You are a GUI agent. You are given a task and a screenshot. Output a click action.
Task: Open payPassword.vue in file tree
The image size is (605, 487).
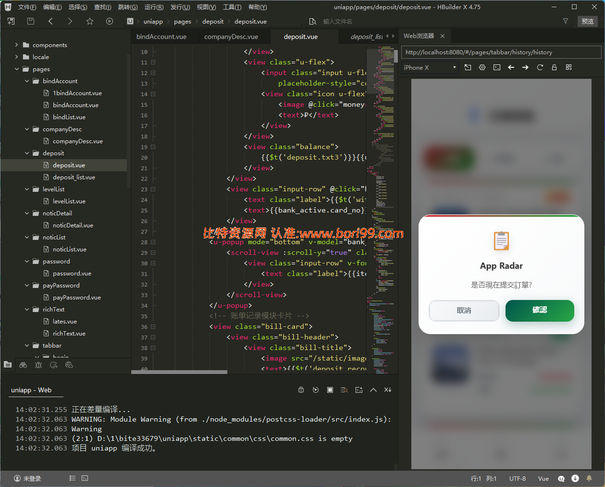[x=77, y=297]
